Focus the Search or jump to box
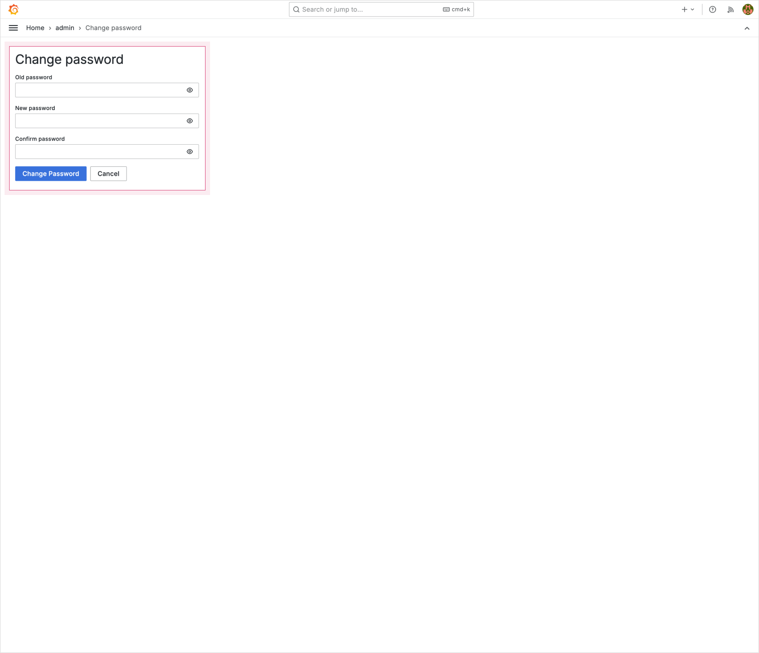Viewport: 759px width, 653px height. tap(381, 9)
